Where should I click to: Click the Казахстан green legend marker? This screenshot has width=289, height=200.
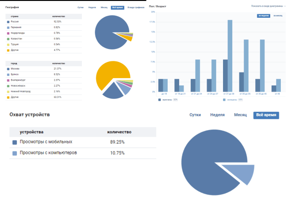(x=8, y=38)
